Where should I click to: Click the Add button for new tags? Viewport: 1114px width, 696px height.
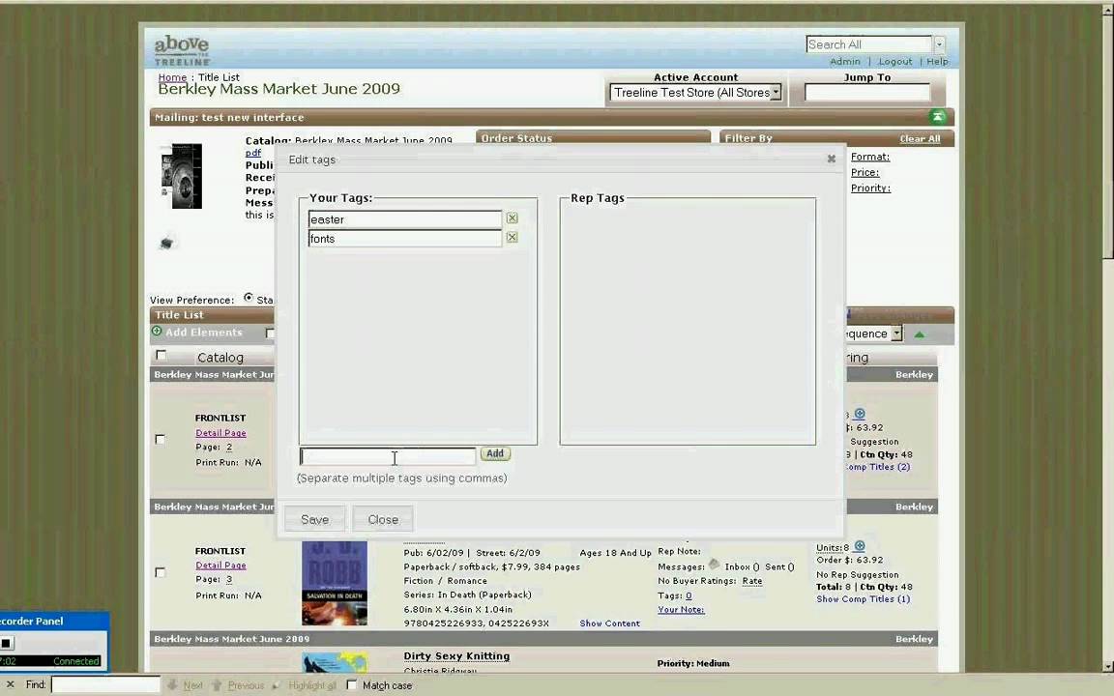pos(495,453)
